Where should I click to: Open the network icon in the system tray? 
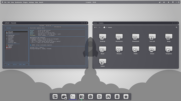(173, 2)
